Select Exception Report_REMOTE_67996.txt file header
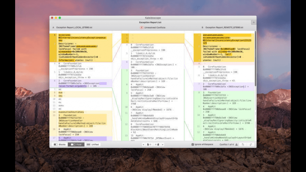This screenshot has height=172, width=306. (224, 27)
